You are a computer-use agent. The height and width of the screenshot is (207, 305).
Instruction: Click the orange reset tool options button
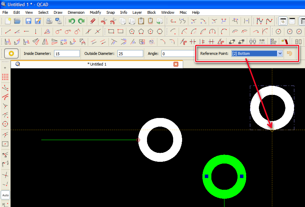click(290, 53)
